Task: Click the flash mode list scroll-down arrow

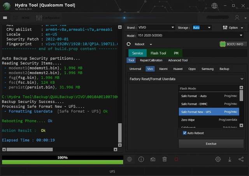Action: [x=241, y=125]
